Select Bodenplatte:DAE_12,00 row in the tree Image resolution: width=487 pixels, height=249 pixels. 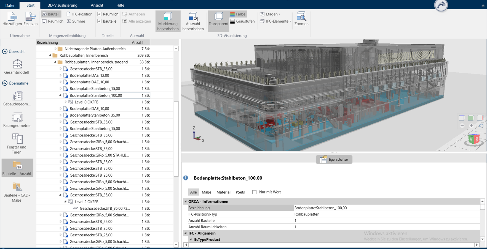pyautogui.click(x=89, y=75)
